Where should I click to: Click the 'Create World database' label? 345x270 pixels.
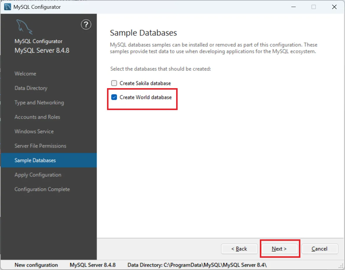146,97
